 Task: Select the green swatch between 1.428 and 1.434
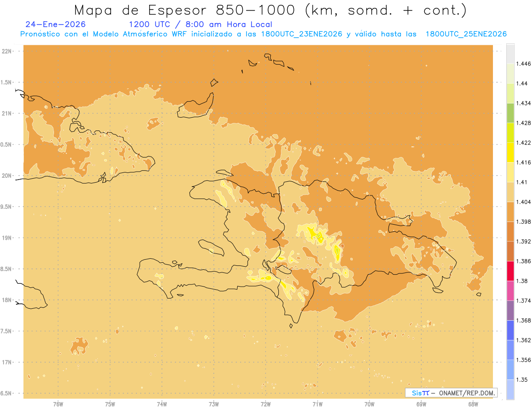(510, 113)
